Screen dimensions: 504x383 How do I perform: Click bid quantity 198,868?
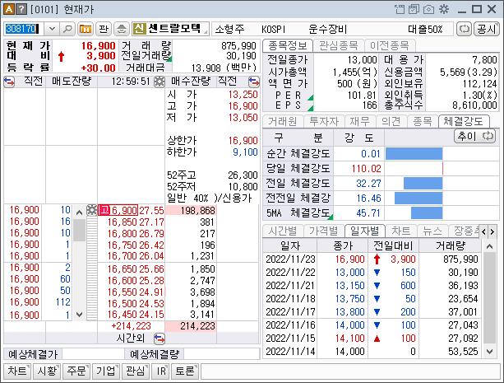point(197,210)
